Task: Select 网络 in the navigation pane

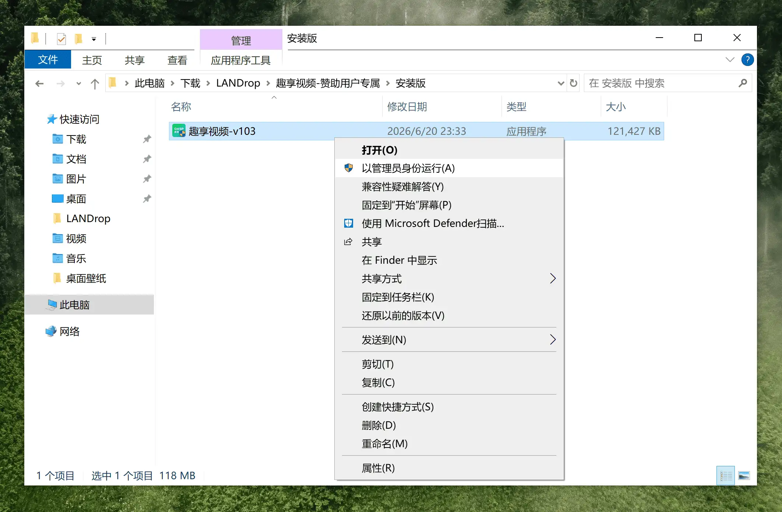Action: (x=70, y=332)
